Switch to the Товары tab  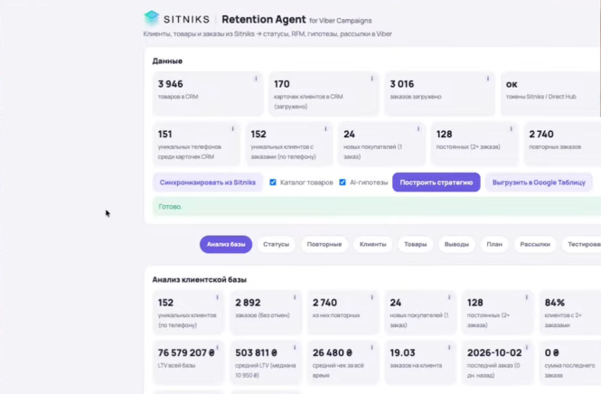(416, 245)
